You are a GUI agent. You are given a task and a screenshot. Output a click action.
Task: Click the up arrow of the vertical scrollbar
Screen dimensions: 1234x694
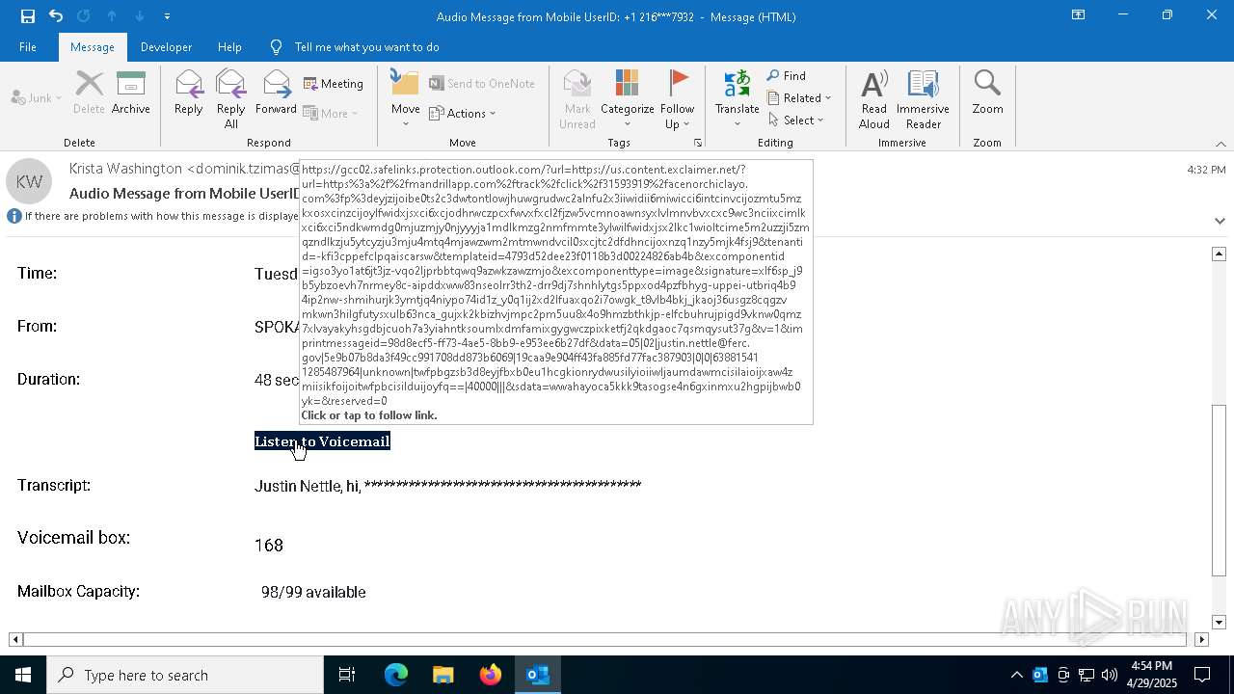(x=1219, y=254)
